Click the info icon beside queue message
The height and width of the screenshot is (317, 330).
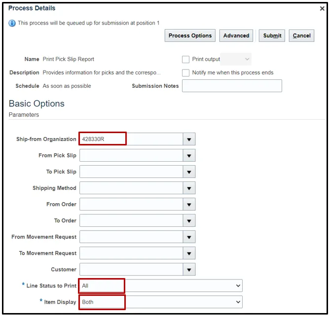click(x=12, y=23)
